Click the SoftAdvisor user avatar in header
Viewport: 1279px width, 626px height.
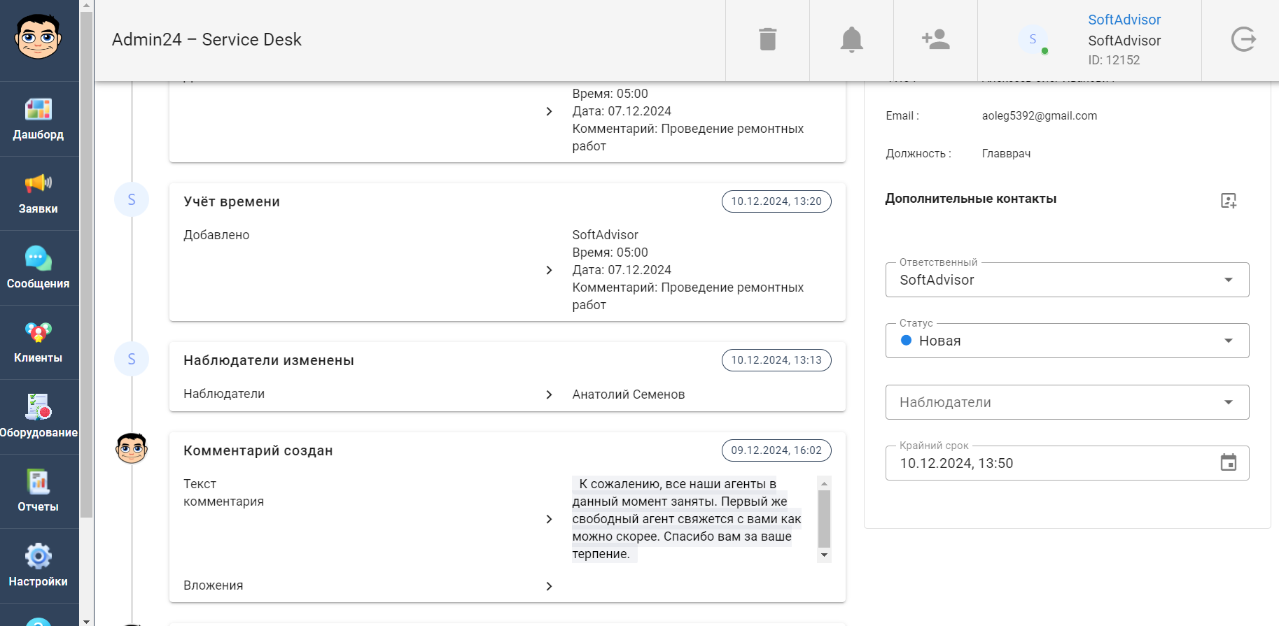point(1033,39)
